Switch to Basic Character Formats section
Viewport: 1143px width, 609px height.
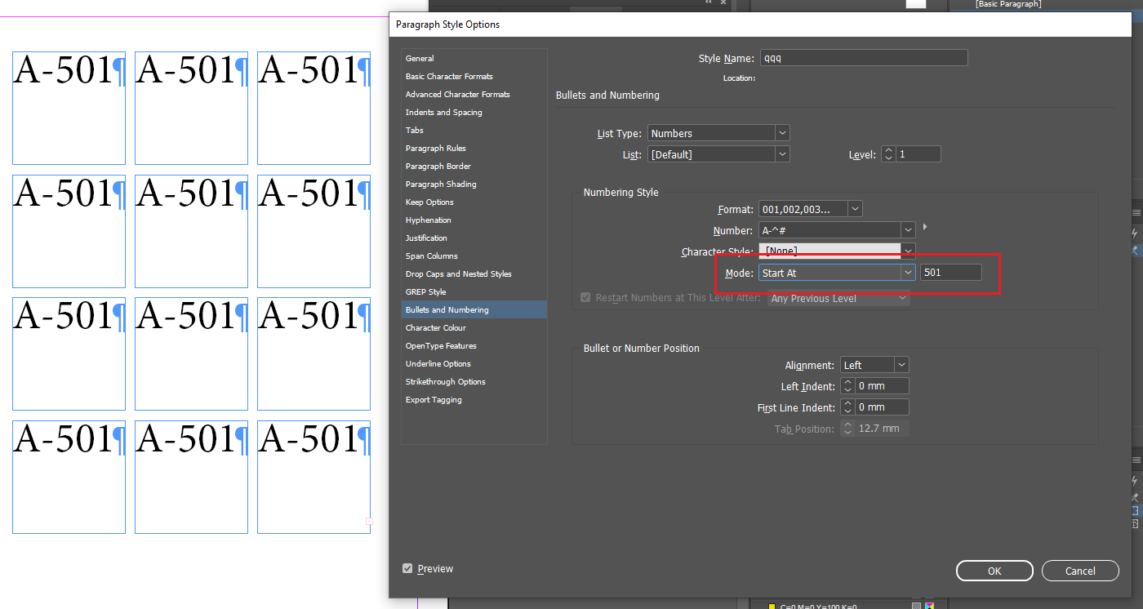click(448, 76)
